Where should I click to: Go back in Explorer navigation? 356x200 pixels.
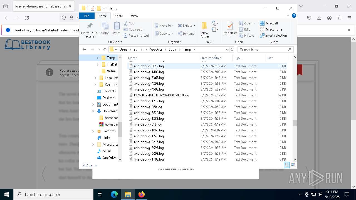pyautogui.click(x=84, y=49)
